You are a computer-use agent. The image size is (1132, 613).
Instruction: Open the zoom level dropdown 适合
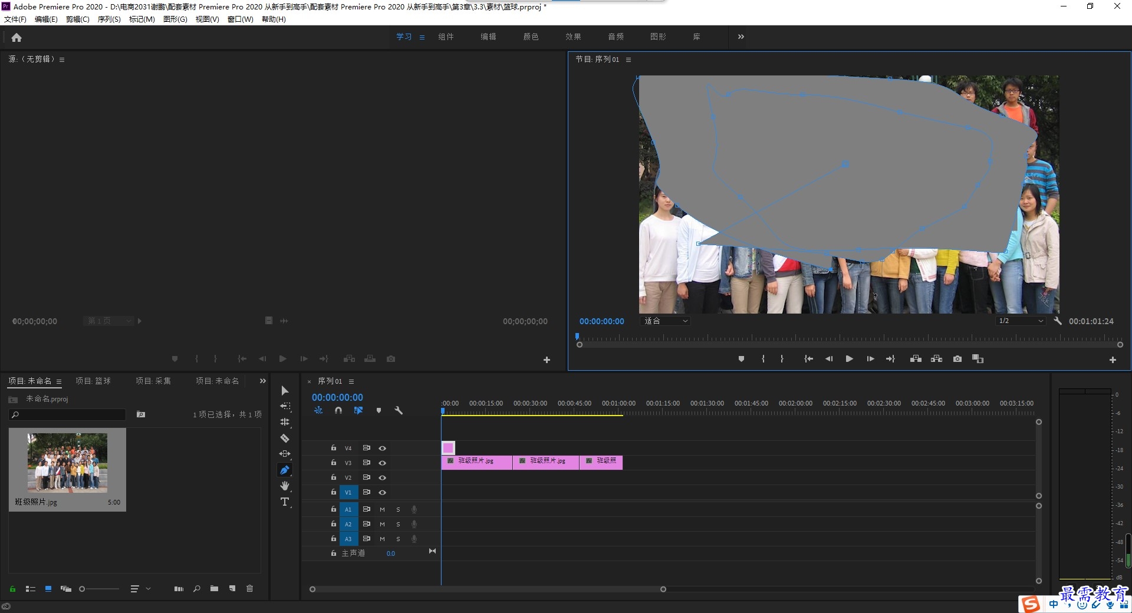pyautogui.click(x=666, y=321)
